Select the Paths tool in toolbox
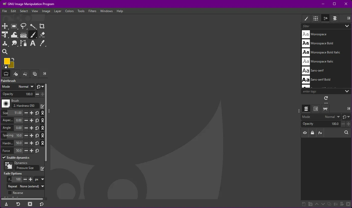 click(x=23, y=43)
